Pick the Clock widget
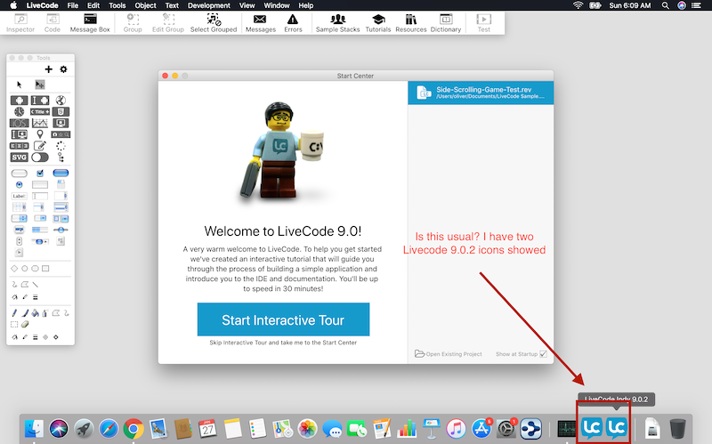The height and width of the screenshot is (444, 712). [19, 111]
